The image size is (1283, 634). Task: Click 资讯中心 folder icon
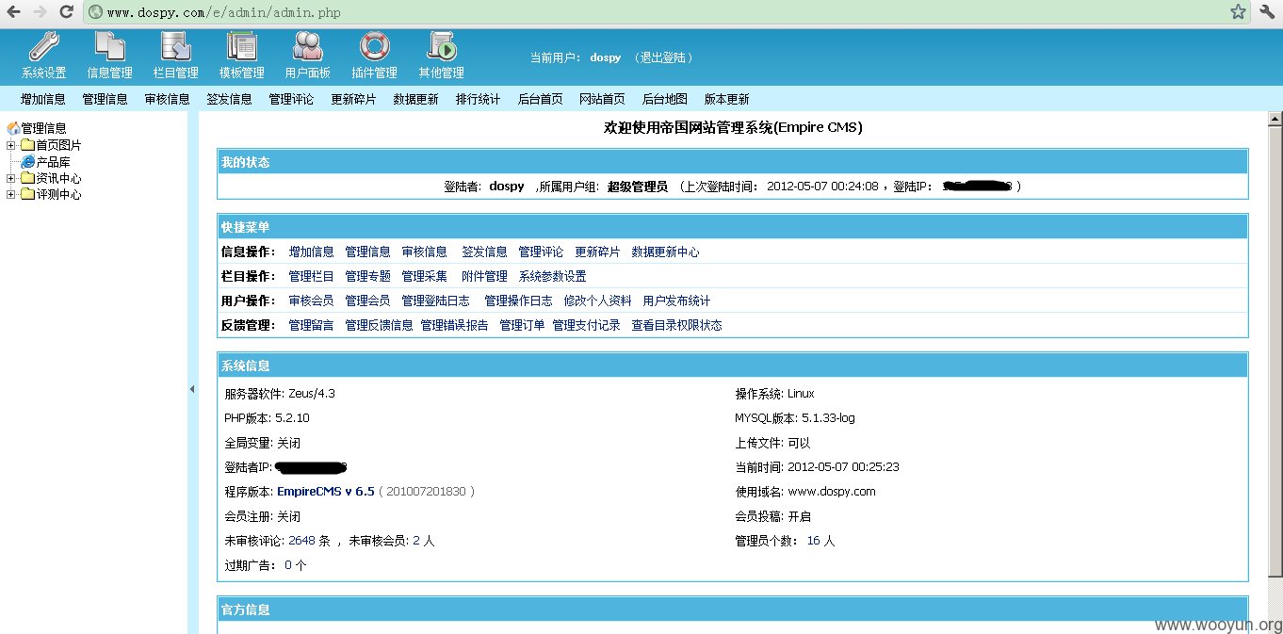pos(27,178)
